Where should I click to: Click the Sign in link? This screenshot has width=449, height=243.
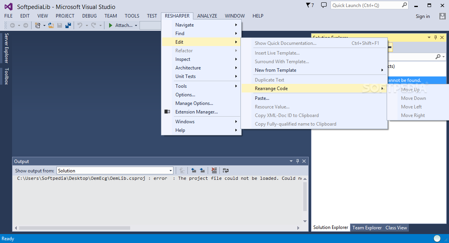[x=422, y=16]
